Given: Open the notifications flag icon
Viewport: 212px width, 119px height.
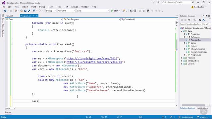Looking at the screenshot, I should click(x=153, y=2).
